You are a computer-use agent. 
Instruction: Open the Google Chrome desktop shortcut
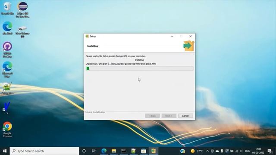pos(7,130)
